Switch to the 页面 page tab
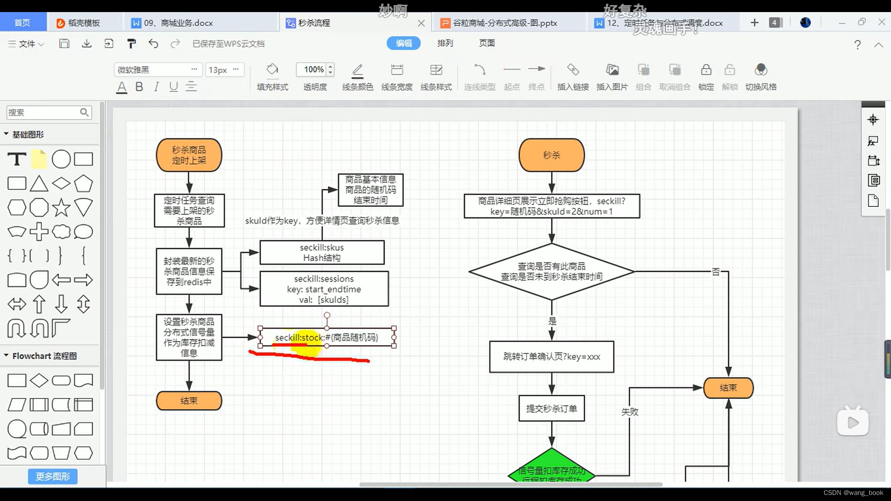 coord(487,43)
